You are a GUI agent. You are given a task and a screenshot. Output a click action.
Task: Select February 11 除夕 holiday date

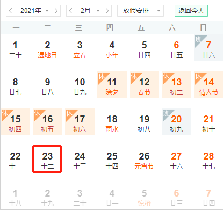[x=112, y=85]
